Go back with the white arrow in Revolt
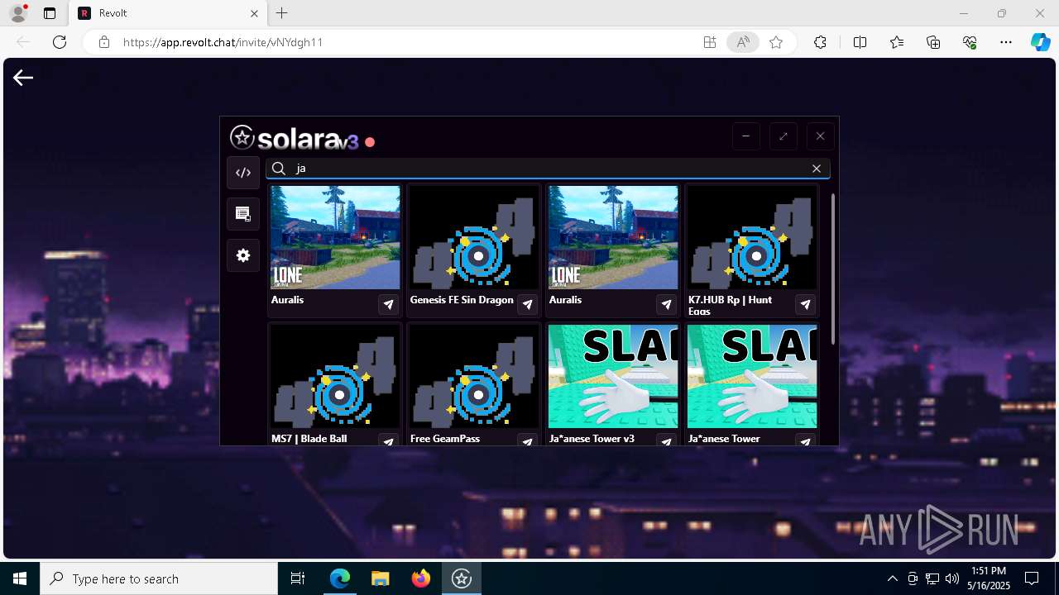Viewport: 1059px width, 595px height. pos(23,78)
